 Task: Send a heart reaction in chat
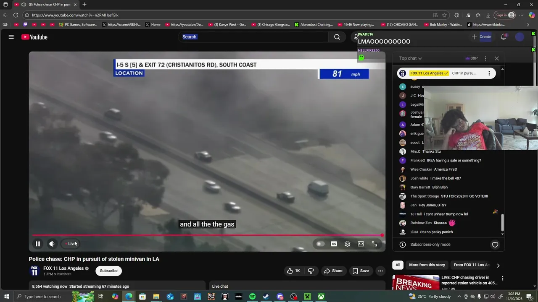(495, 245)
